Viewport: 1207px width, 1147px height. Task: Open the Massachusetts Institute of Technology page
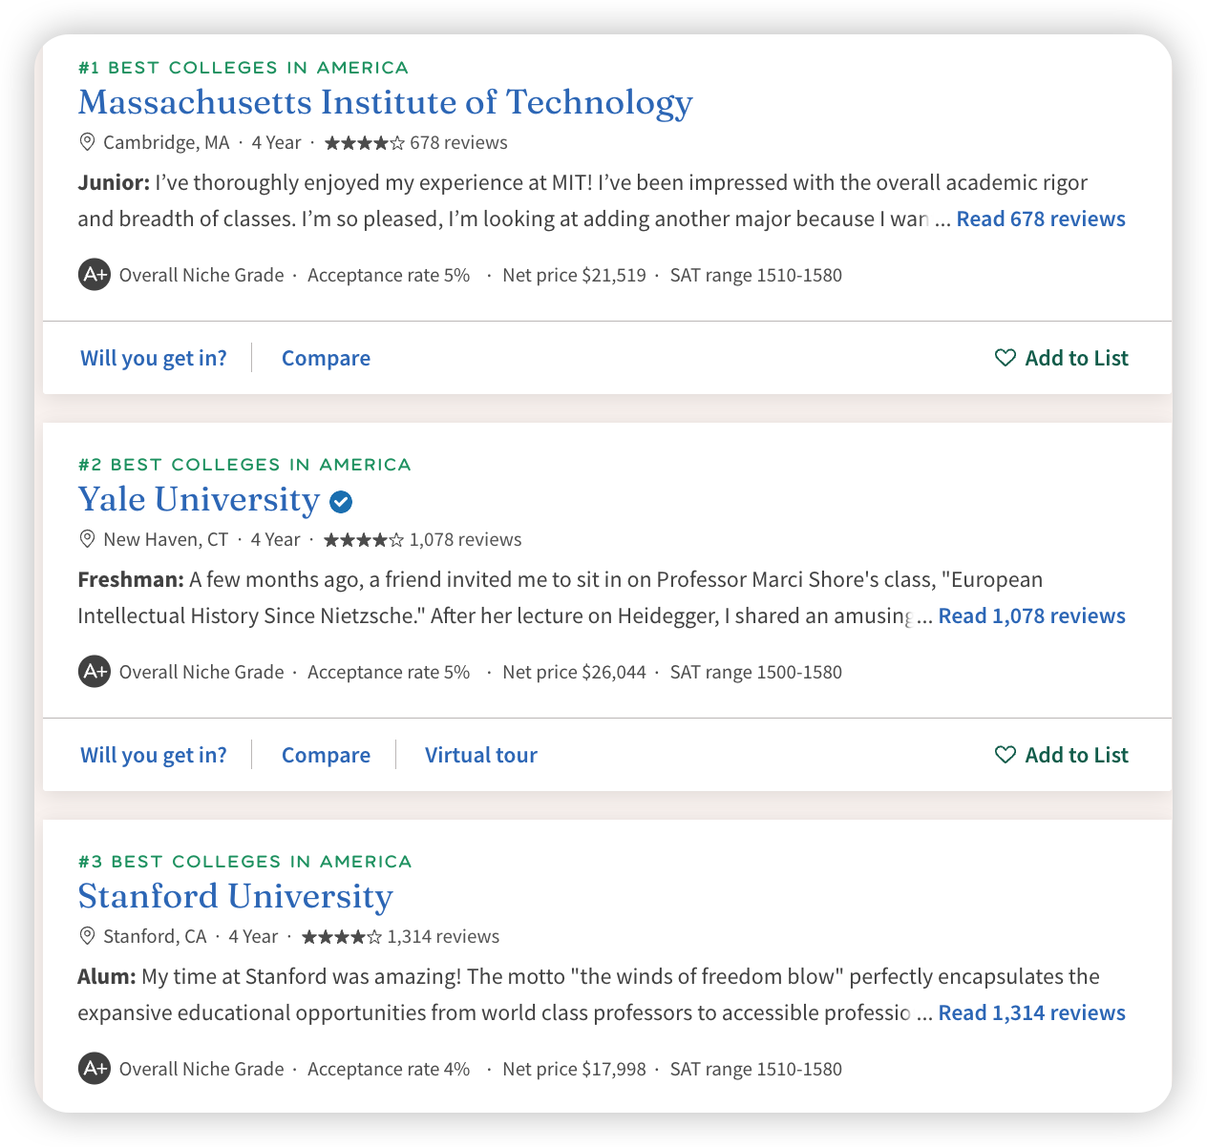385,102
